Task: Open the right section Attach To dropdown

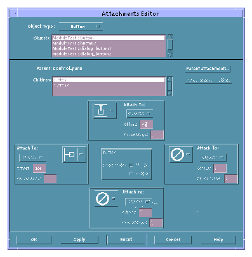Action: coord(213,158)
